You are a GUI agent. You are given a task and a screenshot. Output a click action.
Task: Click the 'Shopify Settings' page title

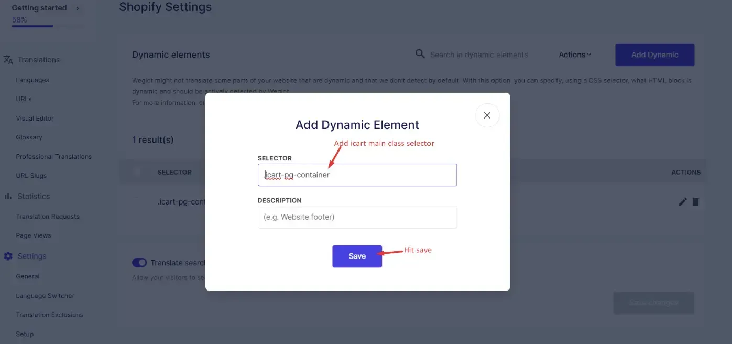[165, 7]
